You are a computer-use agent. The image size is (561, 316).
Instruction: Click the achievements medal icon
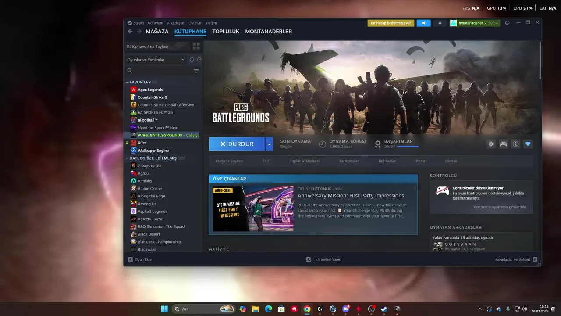(377, 144)
